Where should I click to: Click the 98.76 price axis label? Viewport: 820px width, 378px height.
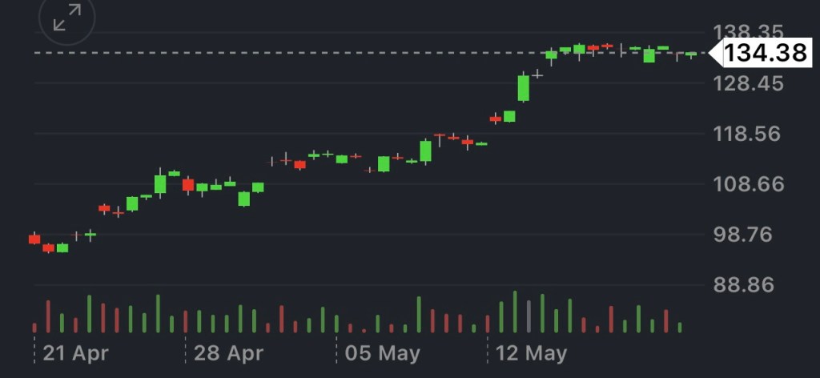pyautogui.click(x=748, y=235)
